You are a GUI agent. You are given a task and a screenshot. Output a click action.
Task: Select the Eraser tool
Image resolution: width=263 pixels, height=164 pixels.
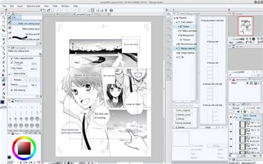[x=4, y=71]
